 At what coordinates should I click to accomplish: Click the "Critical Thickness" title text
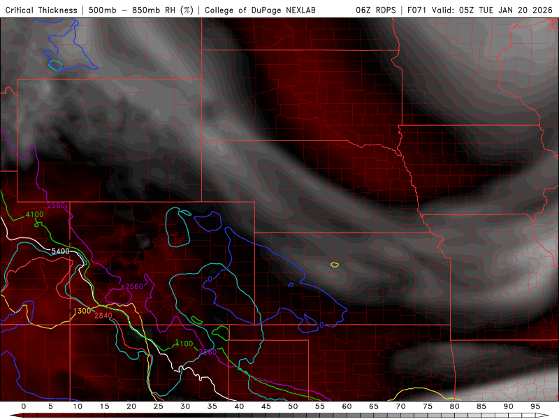click(41, 10)
